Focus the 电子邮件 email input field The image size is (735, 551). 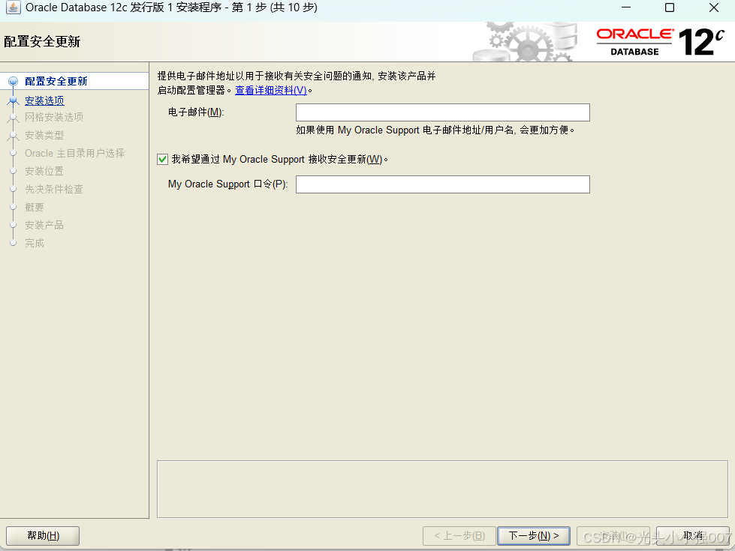[x=442, y=112]
